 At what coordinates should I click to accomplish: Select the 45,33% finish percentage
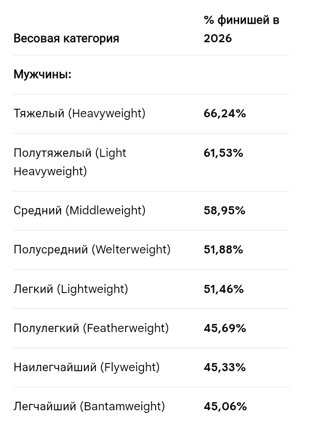[x=225, y=367]
